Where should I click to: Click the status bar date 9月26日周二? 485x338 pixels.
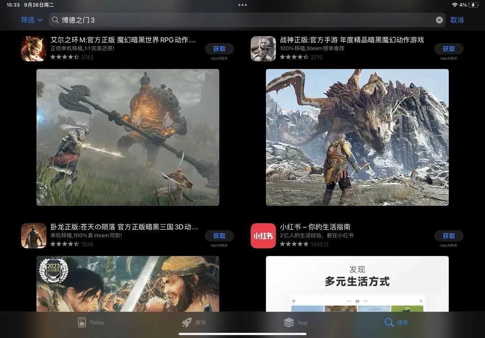pos(39,5)
